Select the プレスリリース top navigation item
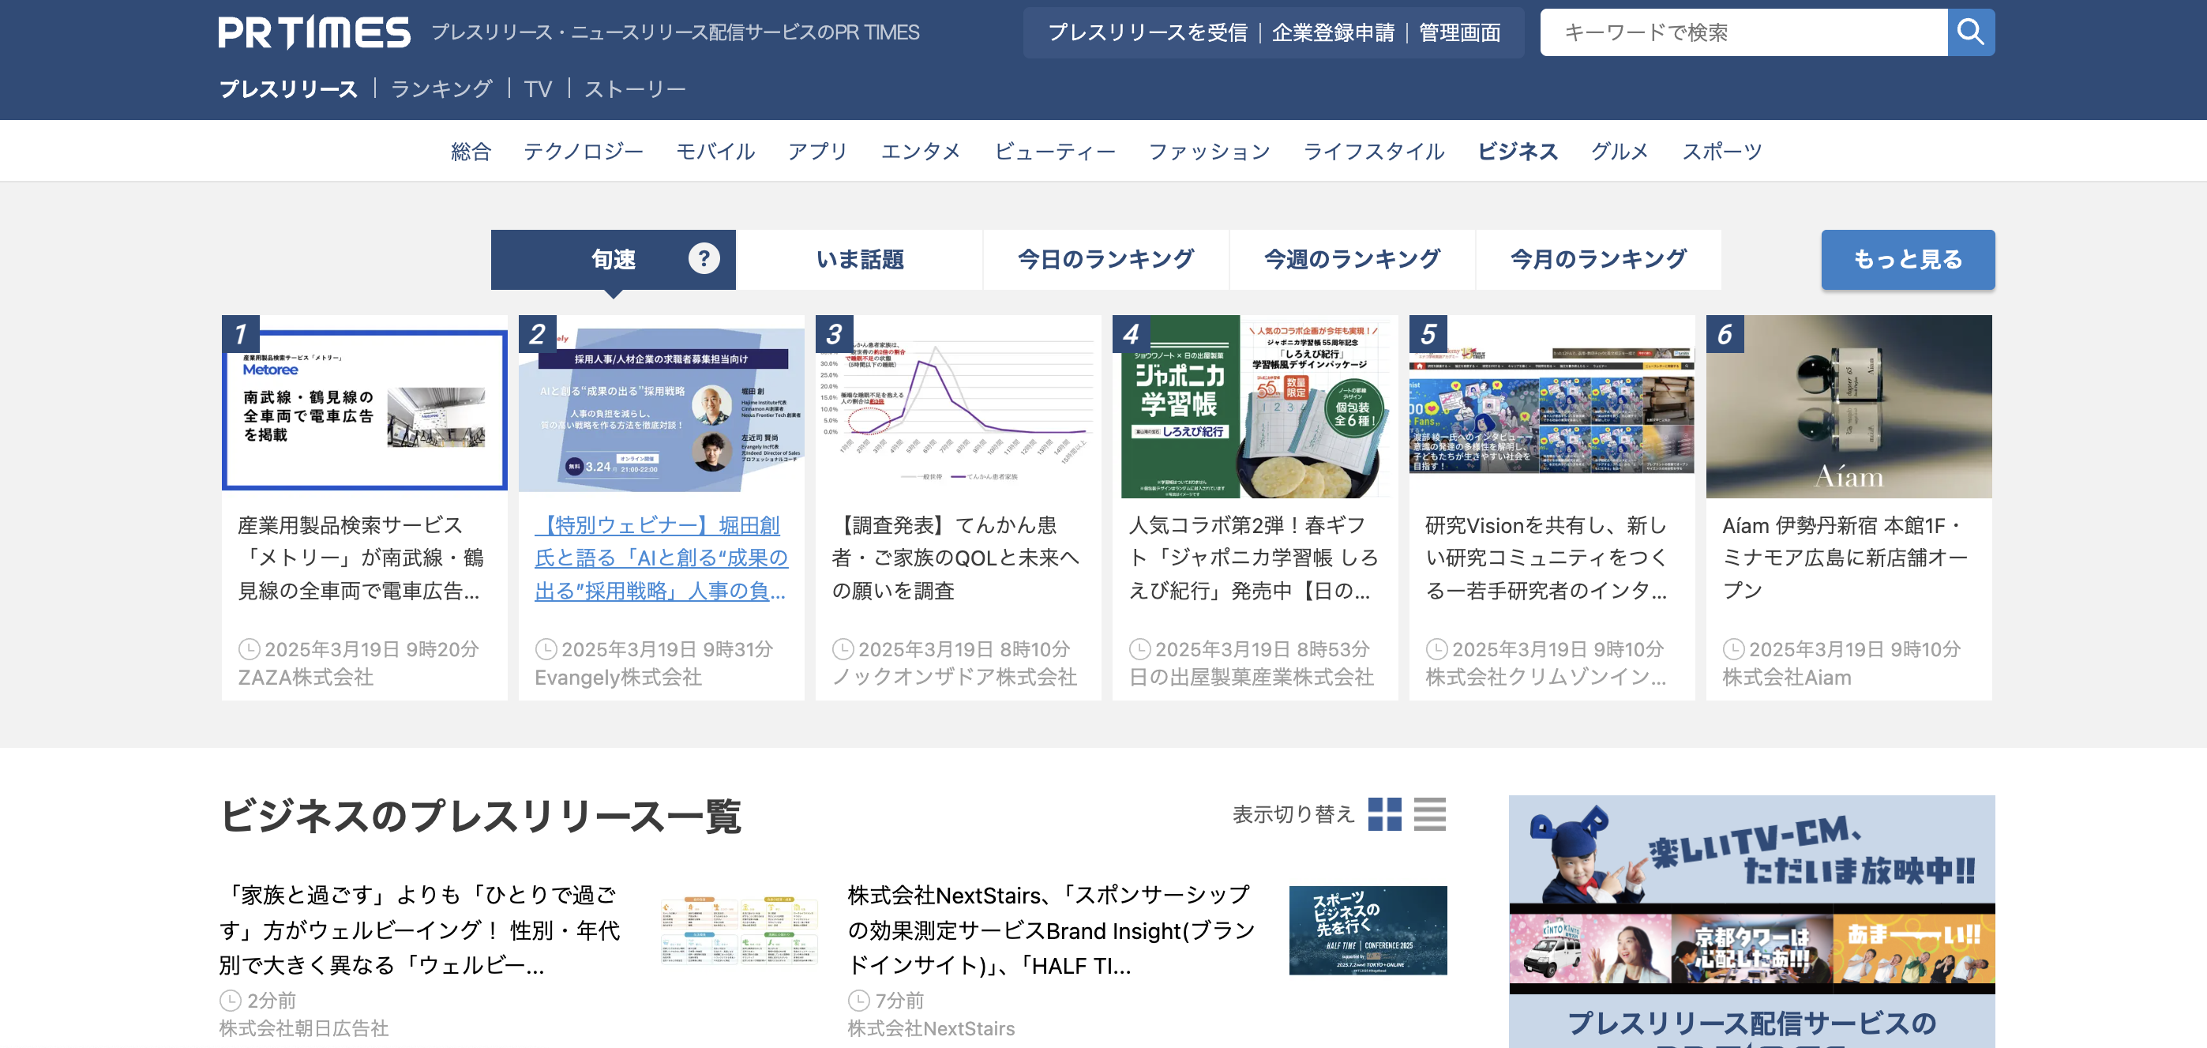Viewport: 2207px width, 1048px height. (288, 89)
